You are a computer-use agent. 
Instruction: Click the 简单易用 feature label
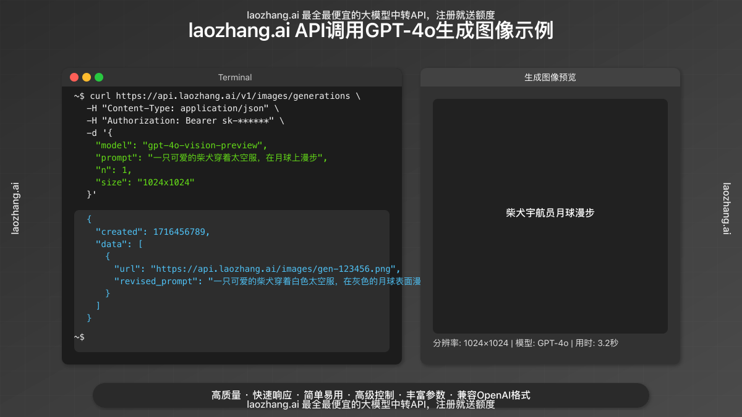pos(323,395)
